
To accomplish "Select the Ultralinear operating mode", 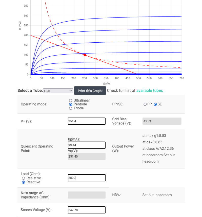I will pyautogui.click(x=71, y=101).
